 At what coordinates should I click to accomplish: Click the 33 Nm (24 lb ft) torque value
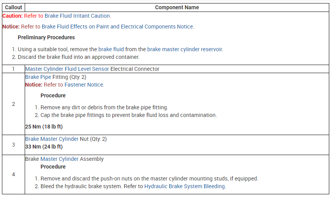click(x=44, y=147)
